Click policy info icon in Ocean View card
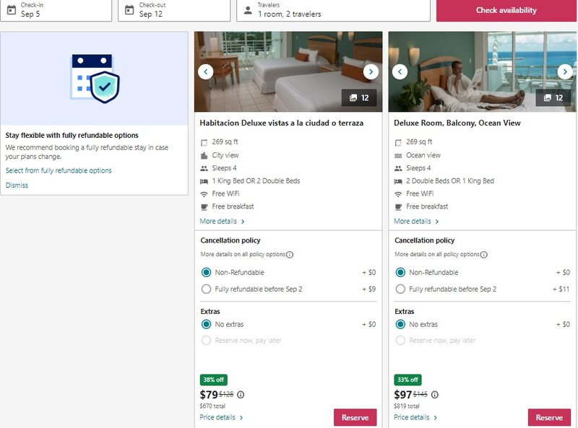The width and height of the screenshot is (578, 428). 484,255
